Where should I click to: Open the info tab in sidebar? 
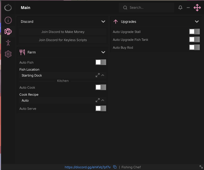(x=8, y=20)
